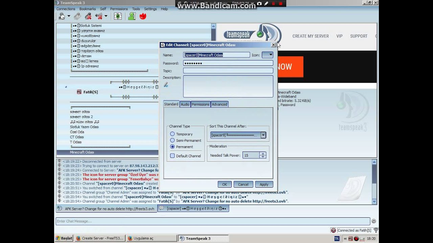433x243 pixels.
Task: Increase Needed Talk Power with up arrow
Action: click(x=263, y=154)
